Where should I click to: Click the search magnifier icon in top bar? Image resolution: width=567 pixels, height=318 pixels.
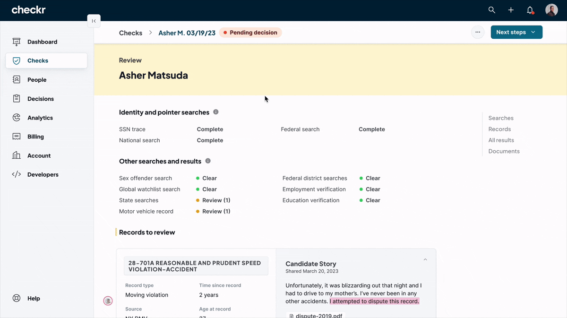(491, 10)
